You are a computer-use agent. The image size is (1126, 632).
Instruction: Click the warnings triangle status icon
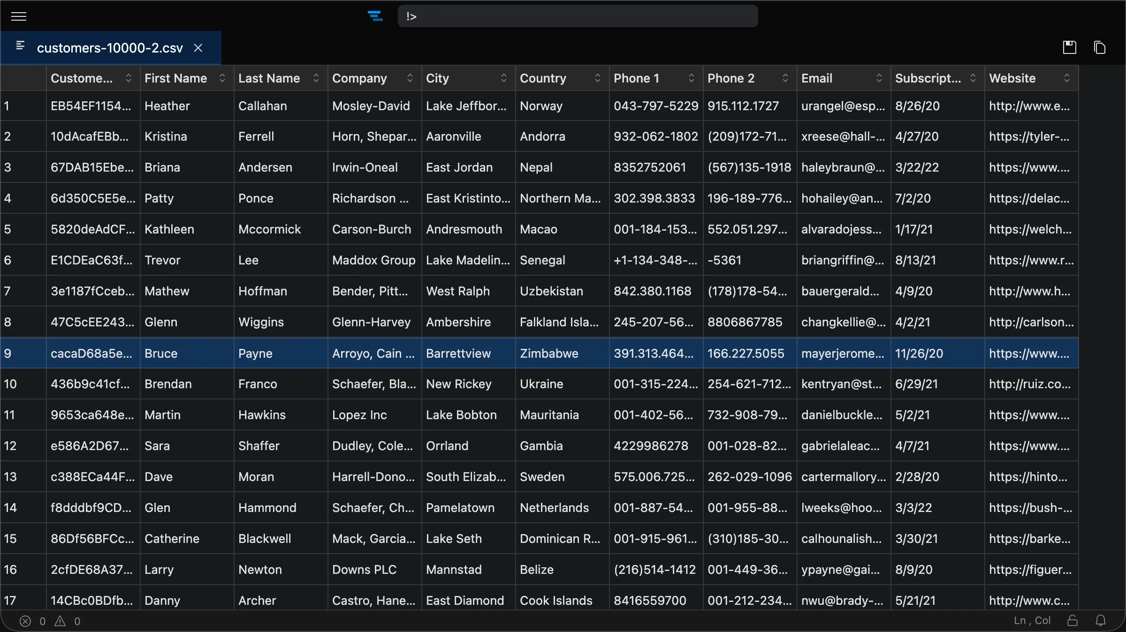pos(60,621)
